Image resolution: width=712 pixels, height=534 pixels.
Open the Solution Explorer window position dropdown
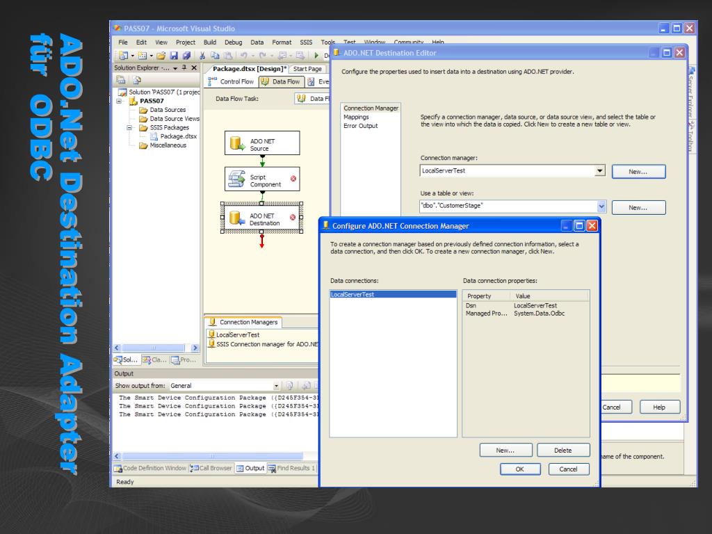click(175, 68)
